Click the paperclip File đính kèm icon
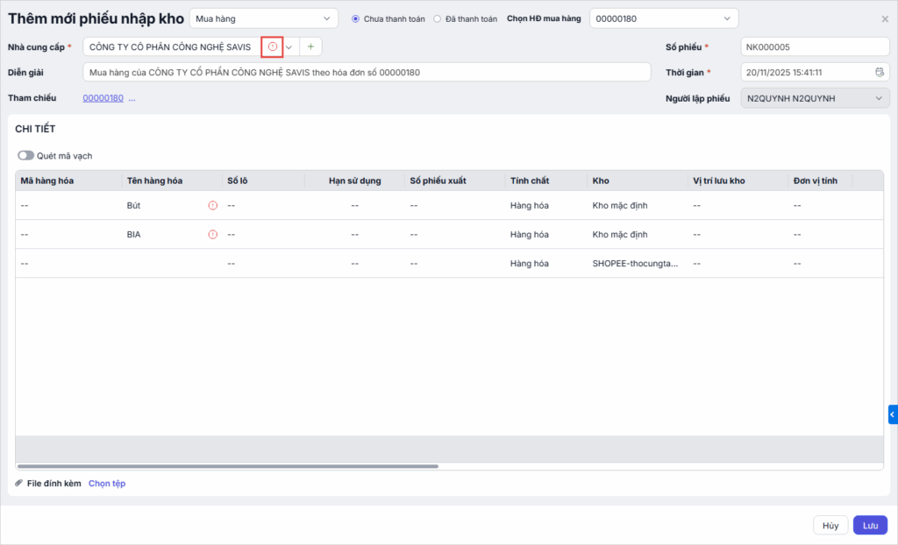898x545 pixels. pos(19,484)
